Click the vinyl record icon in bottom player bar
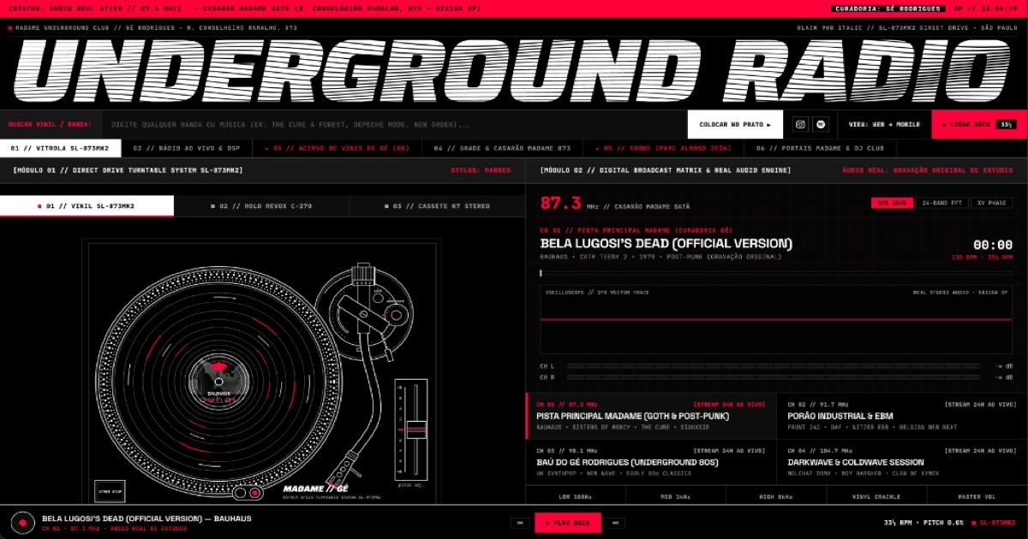 point(22,522)
